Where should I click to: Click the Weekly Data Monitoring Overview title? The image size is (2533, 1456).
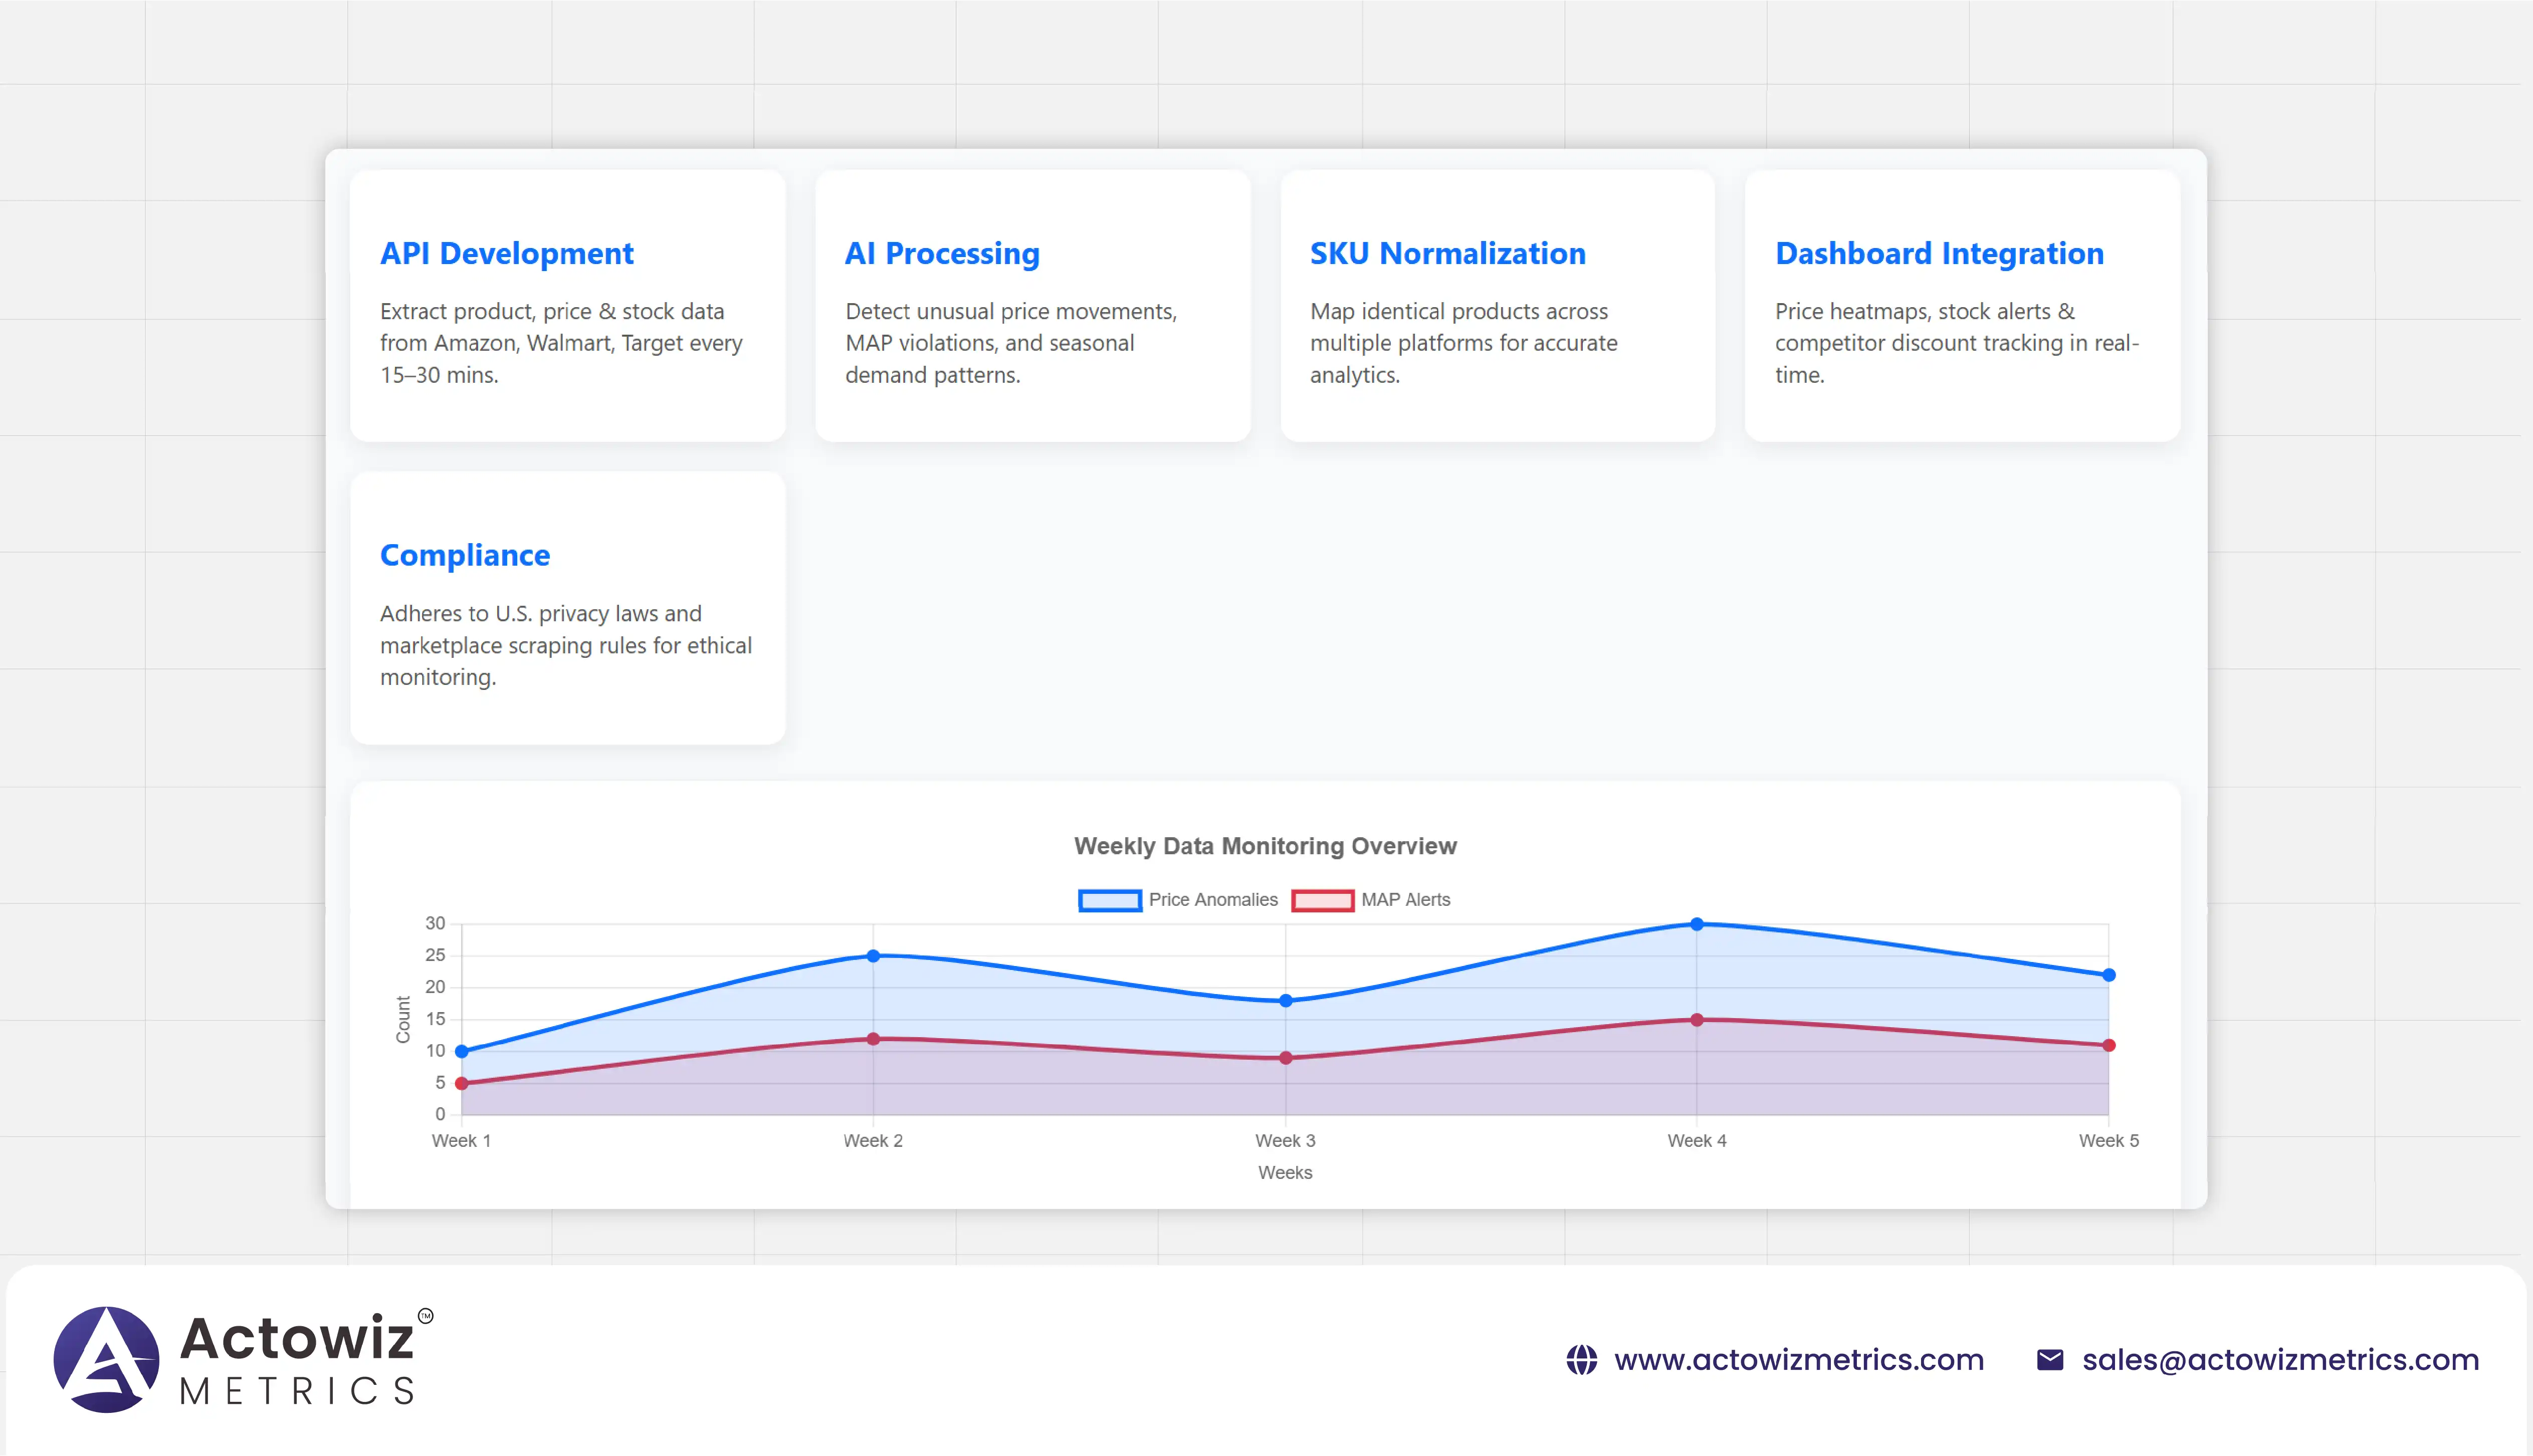coord(1265,846)
